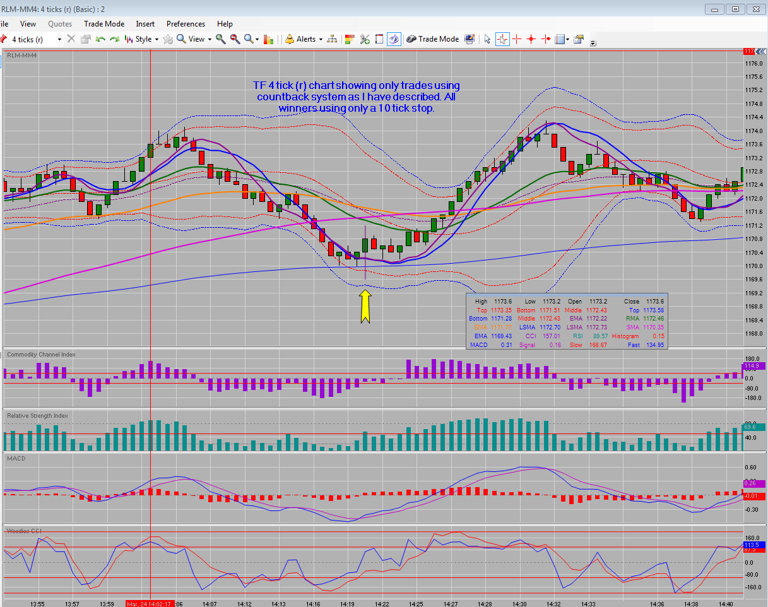Click the percent sign icon
Screen dimensions: 768x607
pyautogui.click(x=365, y=39)
